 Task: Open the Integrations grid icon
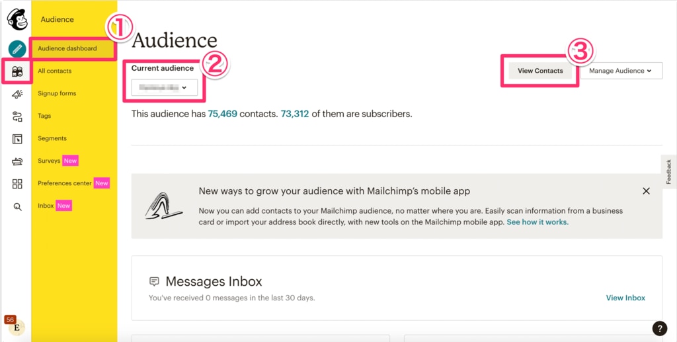coord(17,184)
